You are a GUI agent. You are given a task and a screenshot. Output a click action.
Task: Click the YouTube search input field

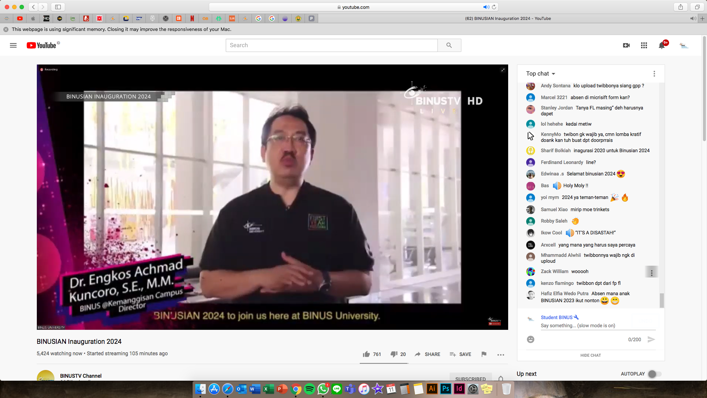click(331, 45)
